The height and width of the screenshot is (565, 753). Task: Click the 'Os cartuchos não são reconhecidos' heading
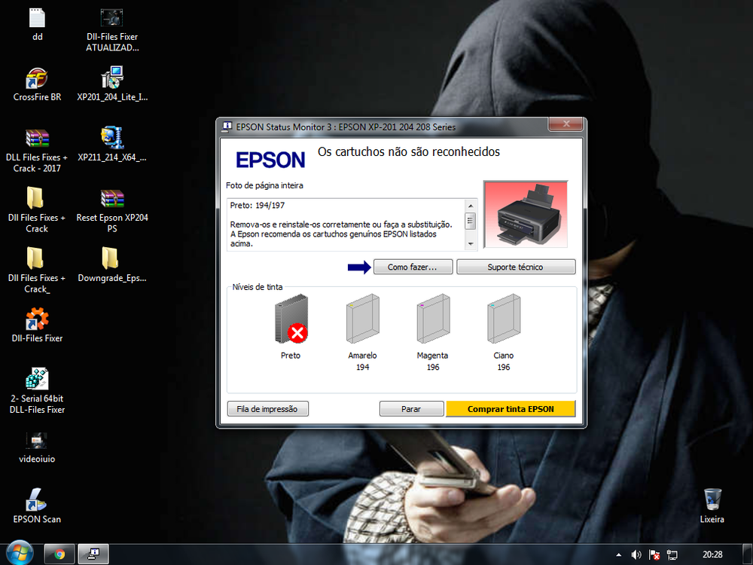[409, 152]
